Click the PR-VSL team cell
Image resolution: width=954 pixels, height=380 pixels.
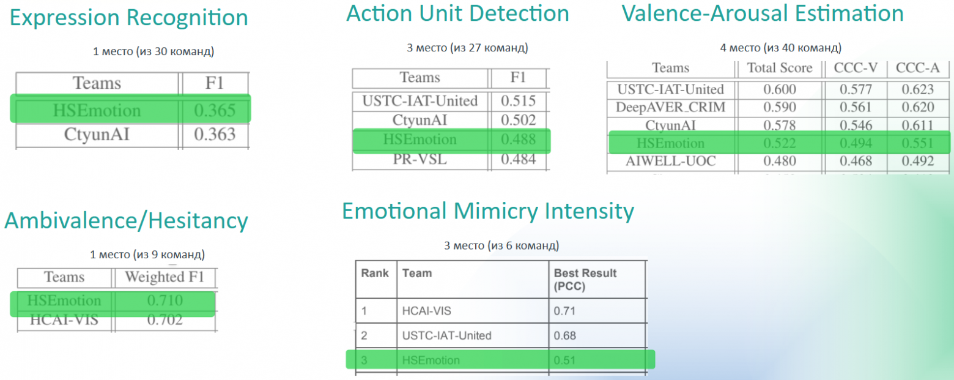point(420,159)
